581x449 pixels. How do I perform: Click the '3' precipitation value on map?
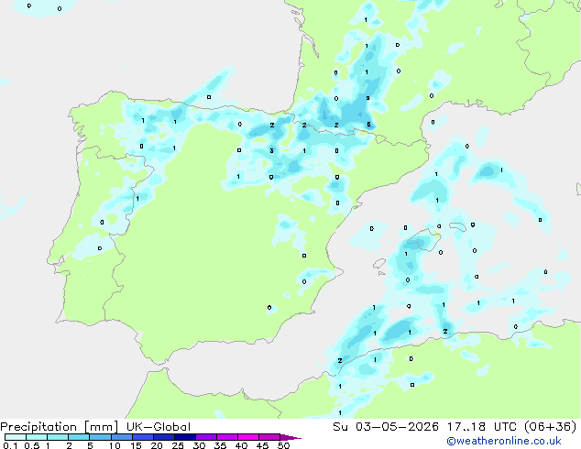(271, 150)
